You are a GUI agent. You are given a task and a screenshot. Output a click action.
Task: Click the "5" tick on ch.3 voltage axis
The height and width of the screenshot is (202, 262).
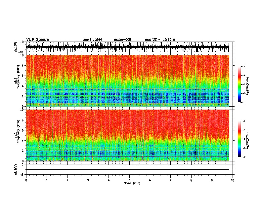point(23,164)
